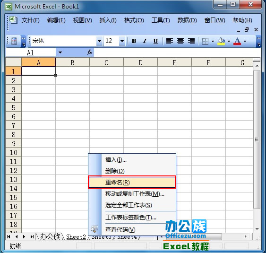Open the 工具(T) menu

coord(161,20)
